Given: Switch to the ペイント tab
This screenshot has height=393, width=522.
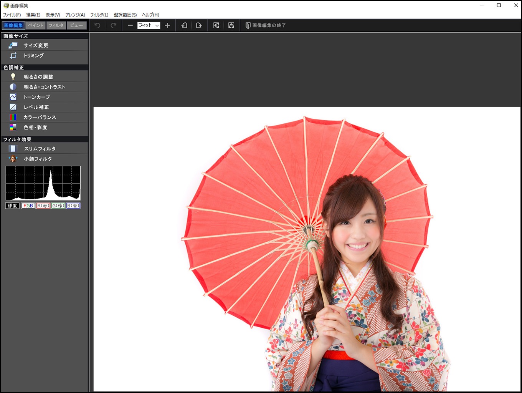Looking at the screenshot, I should tap(36, 25).
